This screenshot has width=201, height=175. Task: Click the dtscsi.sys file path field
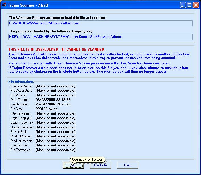(100, 23)
